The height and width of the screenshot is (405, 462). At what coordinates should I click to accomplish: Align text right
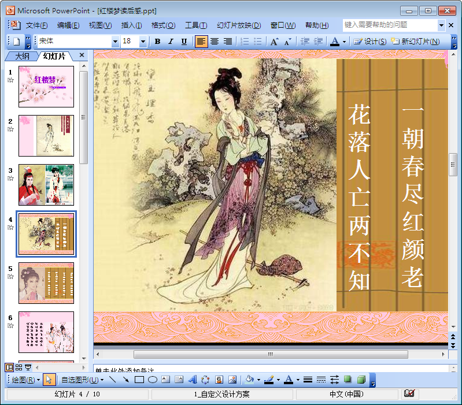click(227, 42)
